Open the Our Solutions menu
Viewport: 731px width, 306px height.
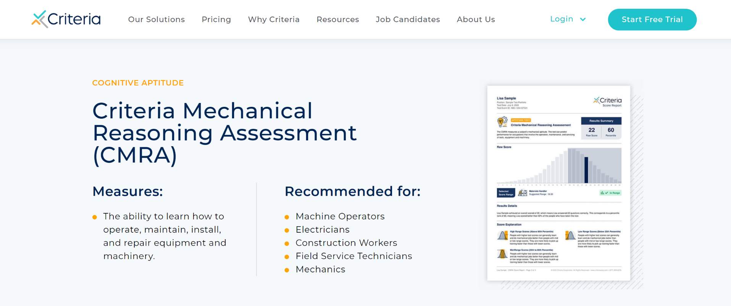point(157,19)
